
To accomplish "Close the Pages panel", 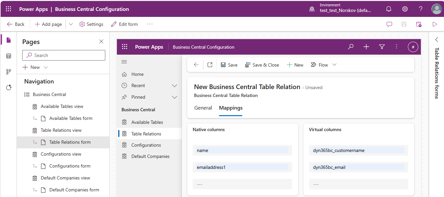I will point(101,41).
